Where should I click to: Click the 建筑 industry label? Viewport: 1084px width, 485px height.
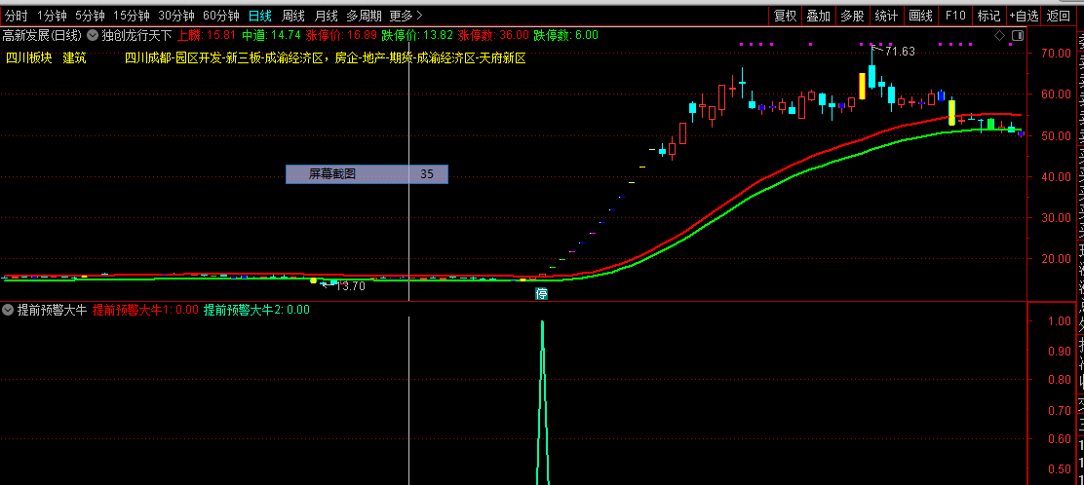pyautogui.click(x=75, y=58)
